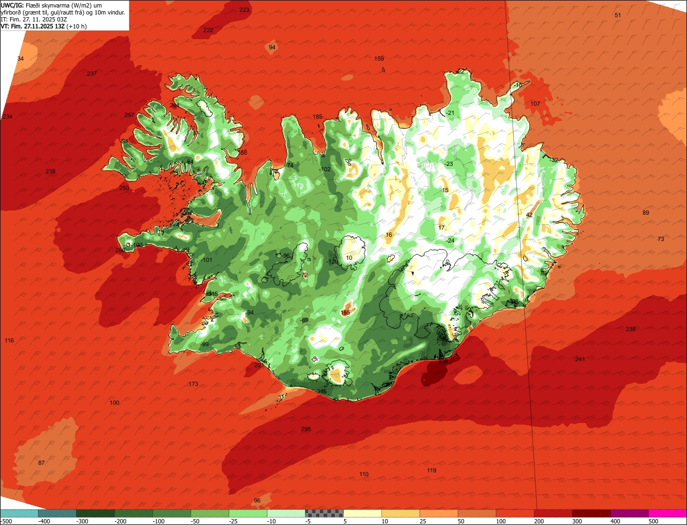687x525 pixels.
Task: Pick the light orange 25 to 50 swatch
Action: coord(438,513)
